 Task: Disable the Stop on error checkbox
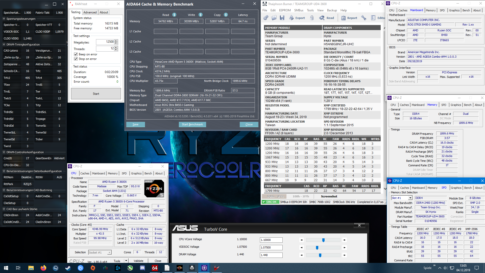[76, 59]
